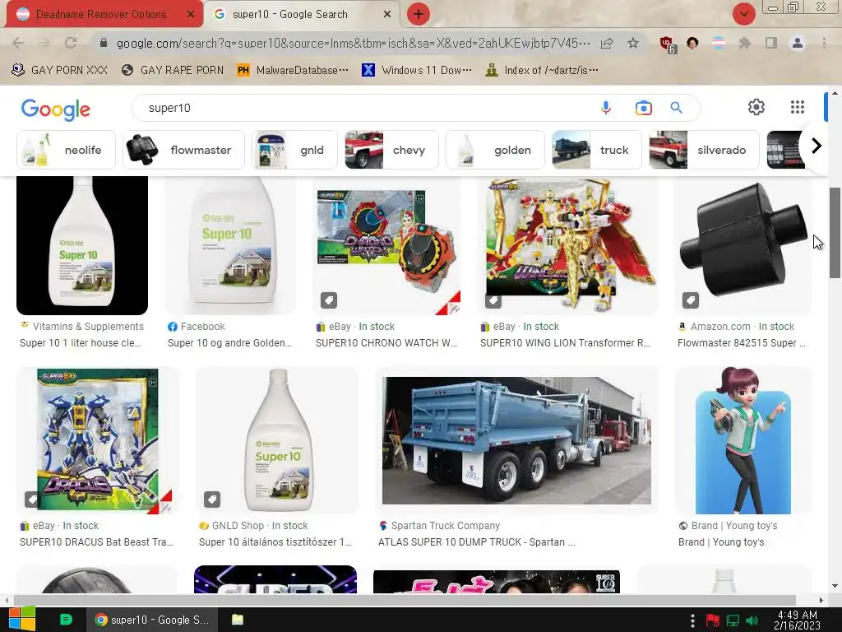
Task: Filter results by silverado chip
Action: coord(704,150)
